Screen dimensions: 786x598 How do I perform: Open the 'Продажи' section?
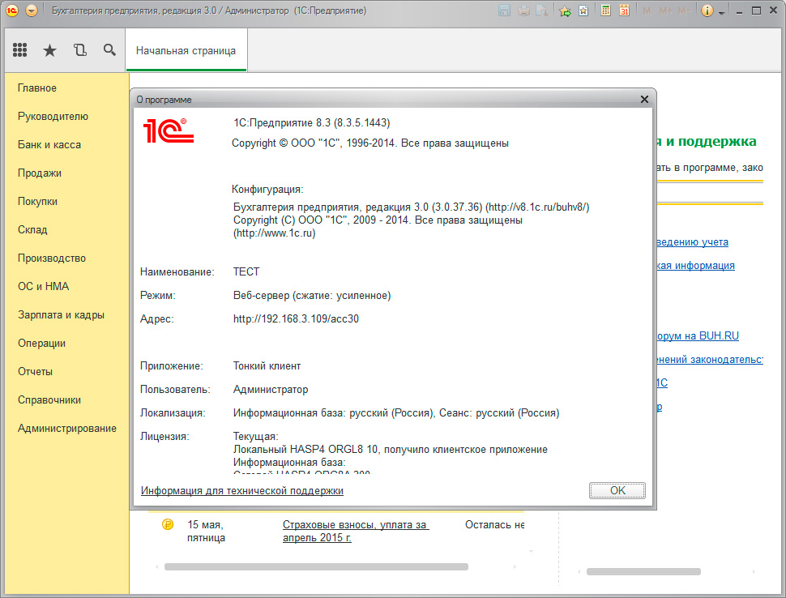click(x=40, y=173)
